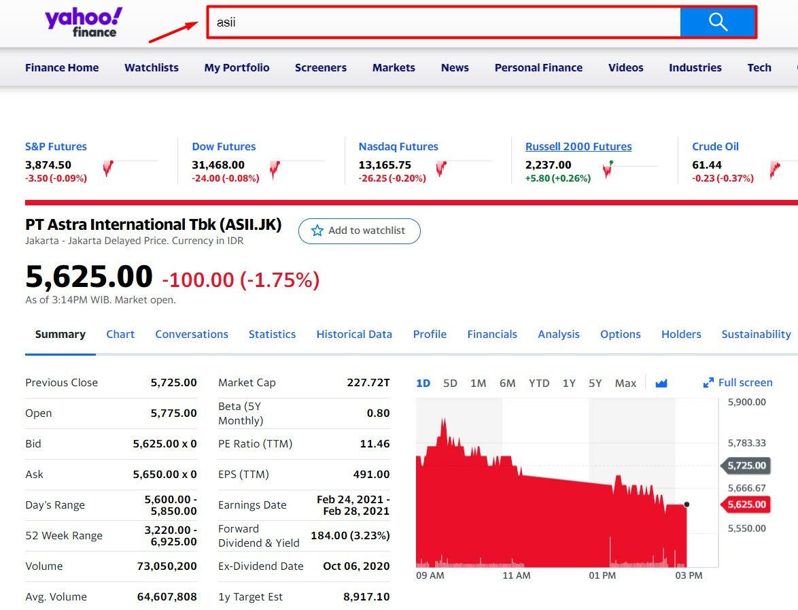Click the star icon in Add to watchlist

(317, 231)
